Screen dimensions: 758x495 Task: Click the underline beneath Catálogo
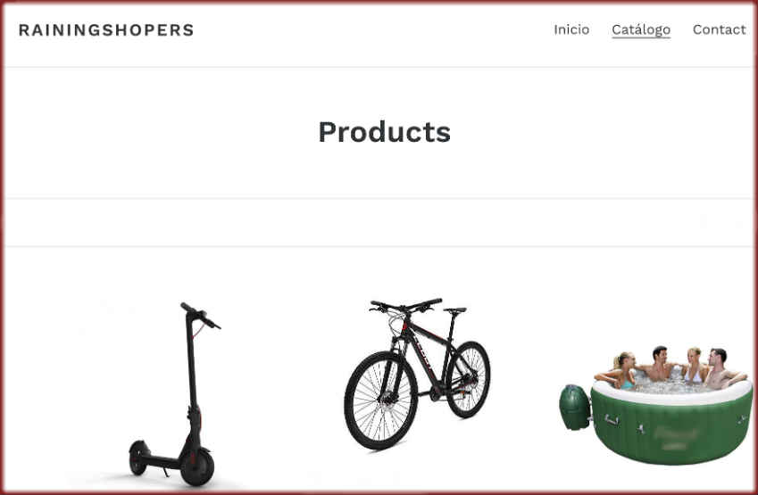[x=641, y=37]
